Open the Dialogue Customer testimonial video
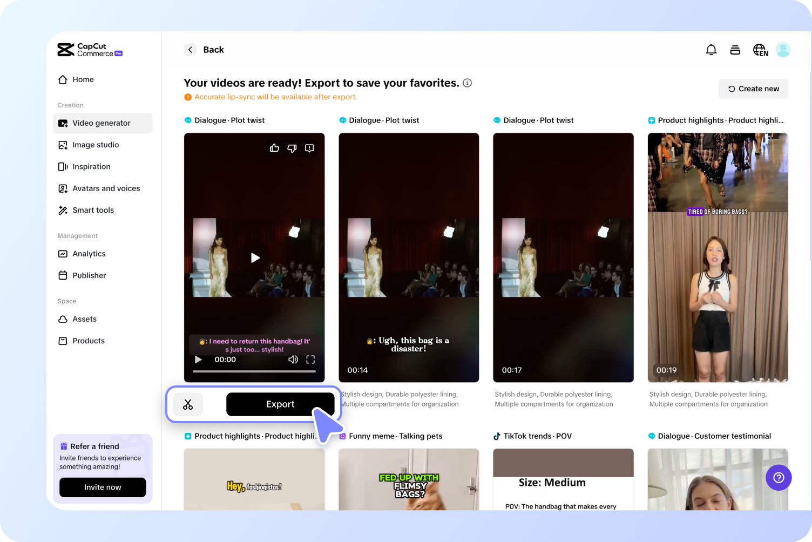812x542 pixels. pyautogui.click(x=718, y=479)
